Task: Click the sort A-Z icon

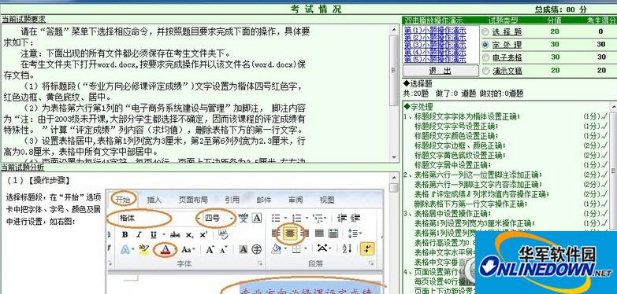Action: point(347,248)
